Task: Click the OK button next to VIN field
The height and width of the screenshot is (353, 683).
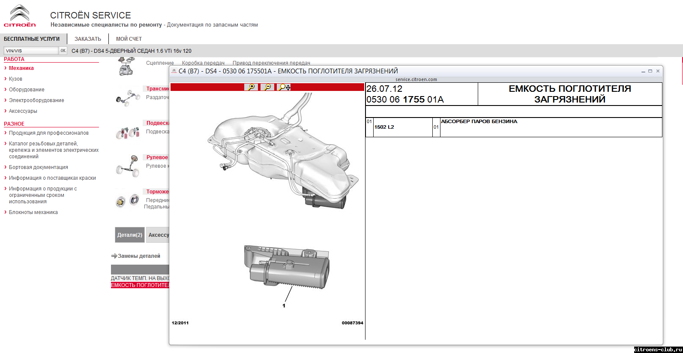Action: point(63,51)
